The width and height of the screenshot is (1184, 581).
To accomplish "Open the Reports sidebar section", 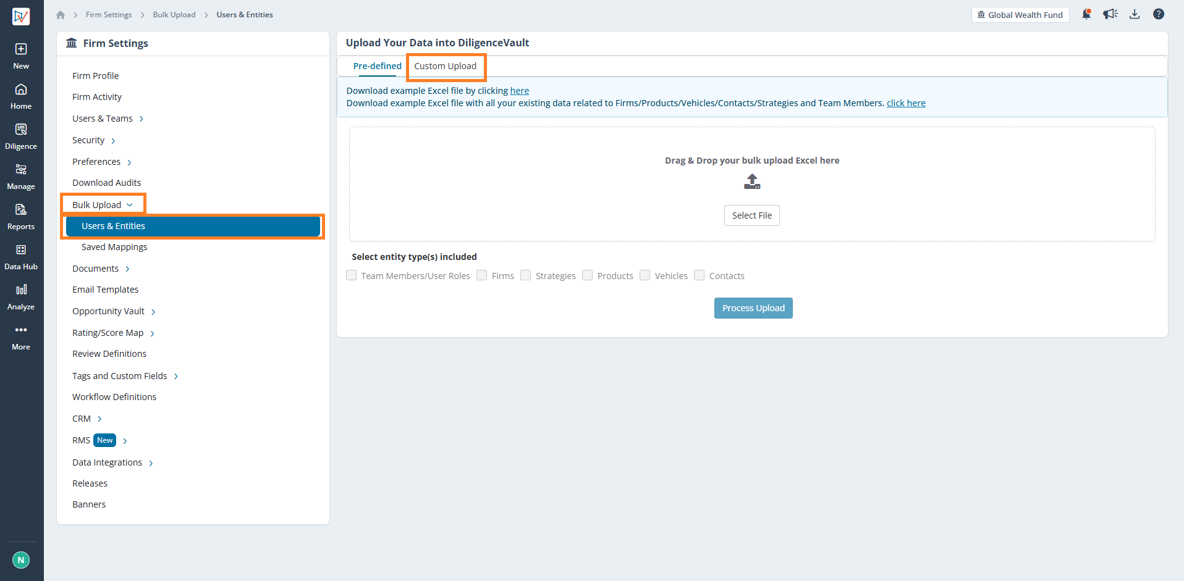I will (x=21, y=217).
